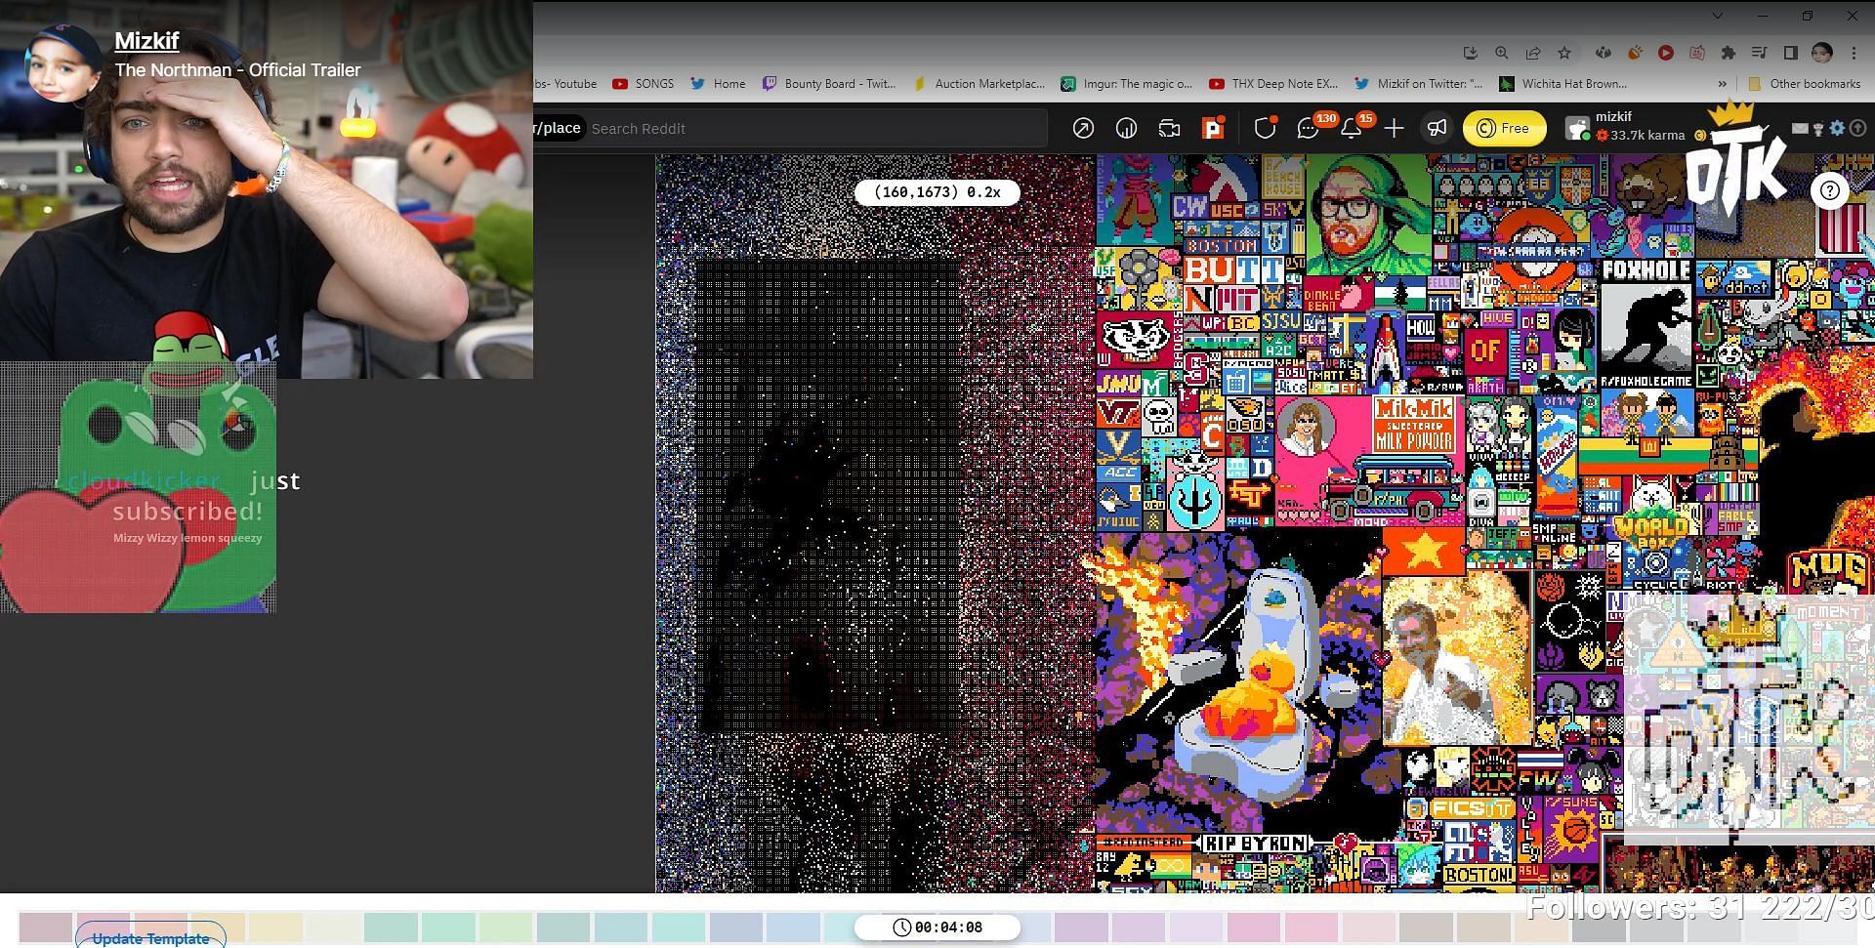Screen dimensions: 1875x948
Task: Open Wichita Hat Brown bookmark
Action: [x=1562, y=84]
